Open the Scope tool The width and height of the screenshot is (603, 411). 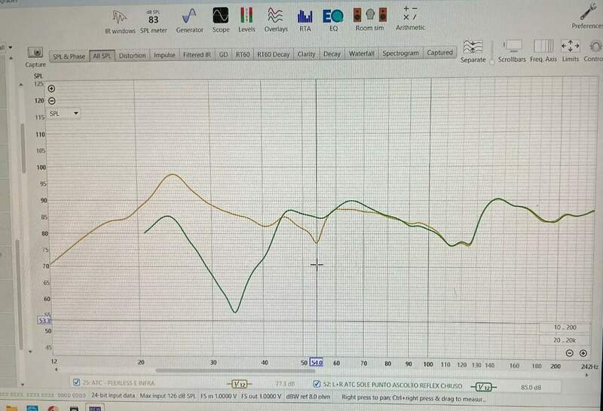(221, 21)
